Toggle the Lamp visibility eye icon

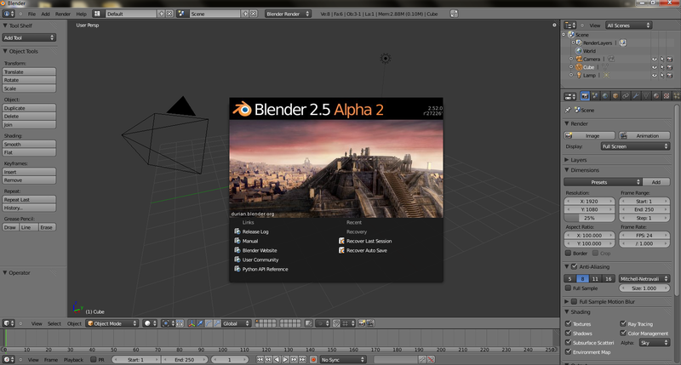654,75
